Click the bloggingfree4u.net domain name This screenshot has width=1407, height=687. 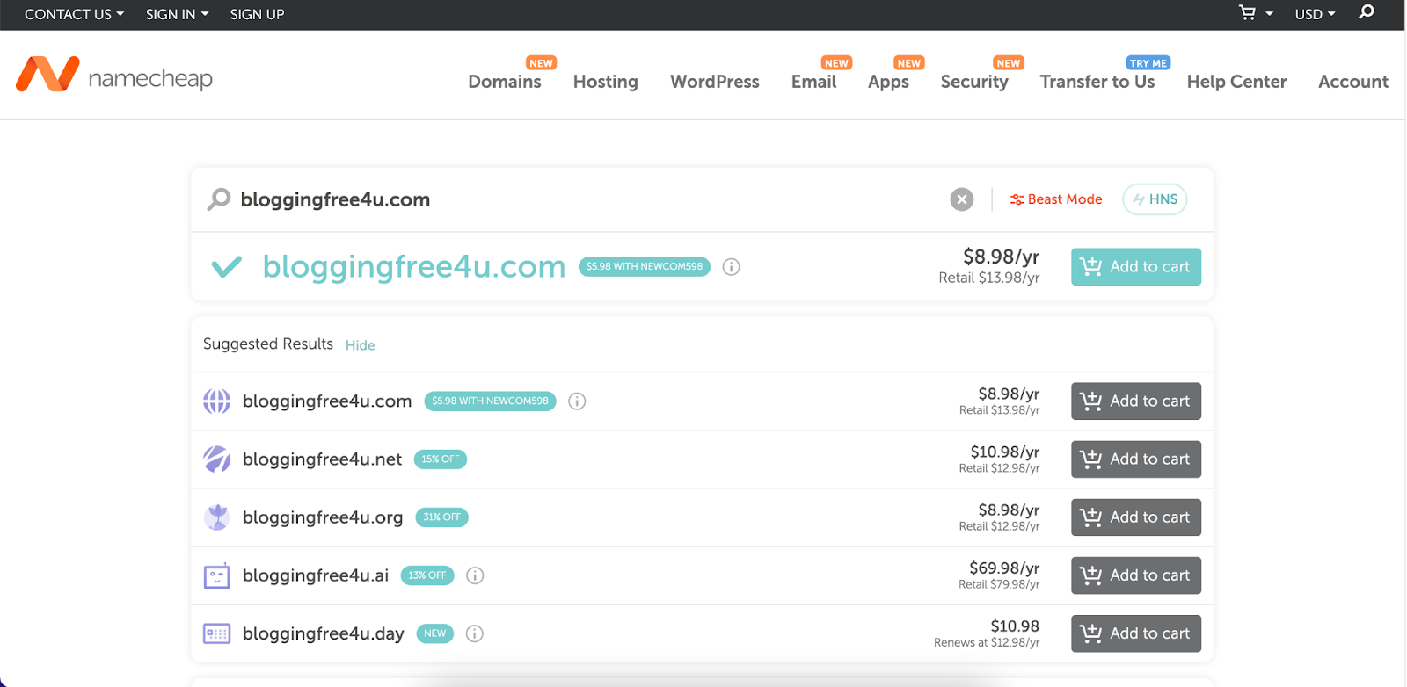(x=322, y=459)
